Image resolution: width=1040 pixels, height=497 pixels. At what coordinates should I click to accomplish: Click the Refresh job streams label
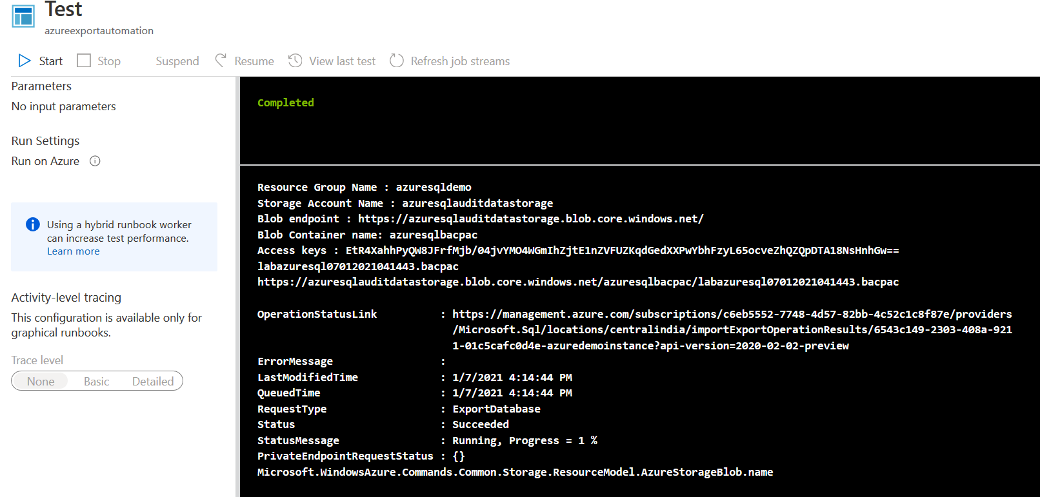pos(460,61)
